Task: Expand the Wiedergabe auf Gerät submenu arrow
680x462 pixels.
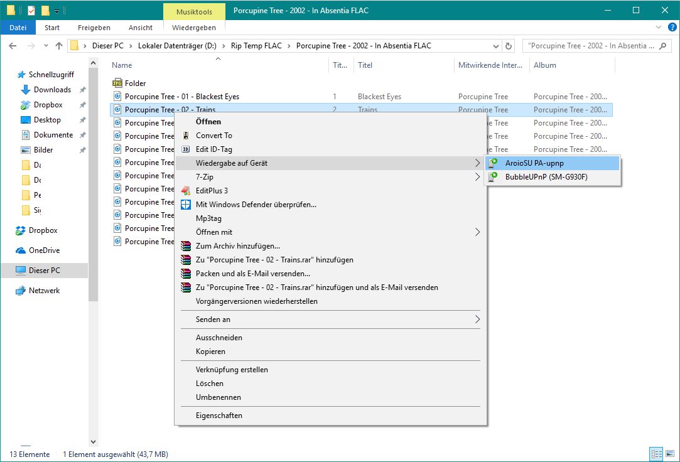Action: 477,163
